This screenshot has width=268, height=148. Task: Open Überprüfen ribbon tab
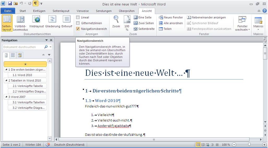[127, 11]
